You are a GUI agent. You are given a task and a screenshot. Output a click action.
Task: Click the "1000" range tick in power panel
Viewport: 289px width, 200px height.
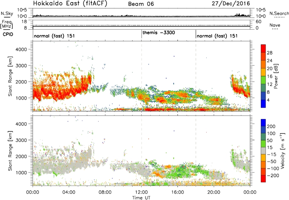(x=21, y=98)
